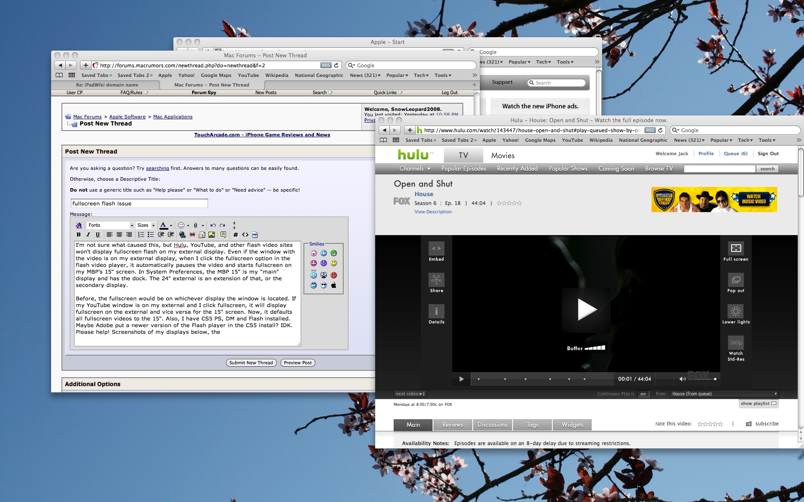This screenshot has height=502, width=804.
Task: Insert an email link icon
Action: click(x=202, y=235)
